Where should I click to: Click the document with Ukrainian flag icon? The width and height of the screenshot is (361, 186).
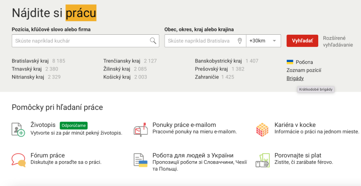[141, 160]
